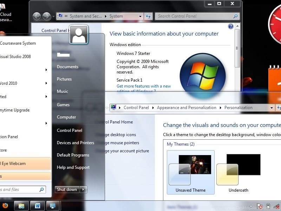Click Control Panel breadcrumb in Personalization window
281x211 pixels.
click(x=136, y=108)
